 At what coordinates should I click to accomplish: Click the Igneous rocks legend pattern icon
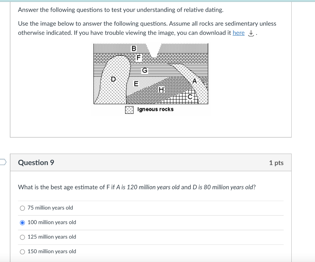[x=129, y=109]
